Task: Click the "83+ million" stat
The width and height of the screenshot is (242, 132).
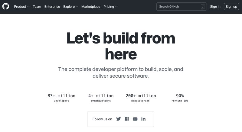Action: coord(61,96)
